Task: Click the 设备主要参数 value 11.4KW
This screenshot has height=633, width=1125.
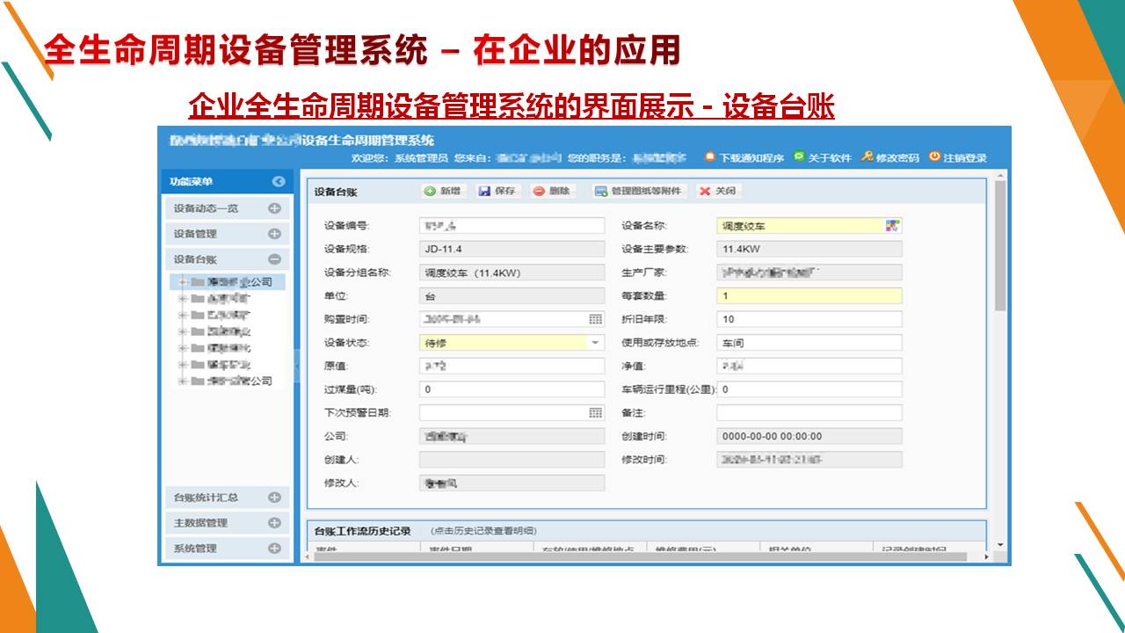Action: [x=809, y=250]
